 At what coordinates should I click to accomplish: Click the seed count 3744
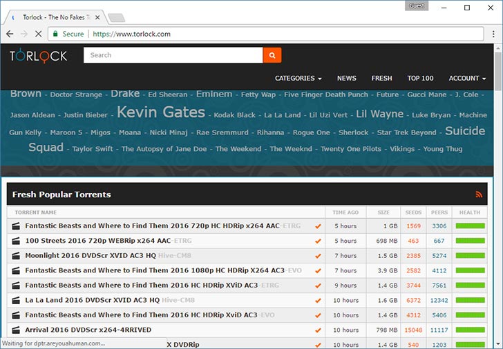(413, 286)
